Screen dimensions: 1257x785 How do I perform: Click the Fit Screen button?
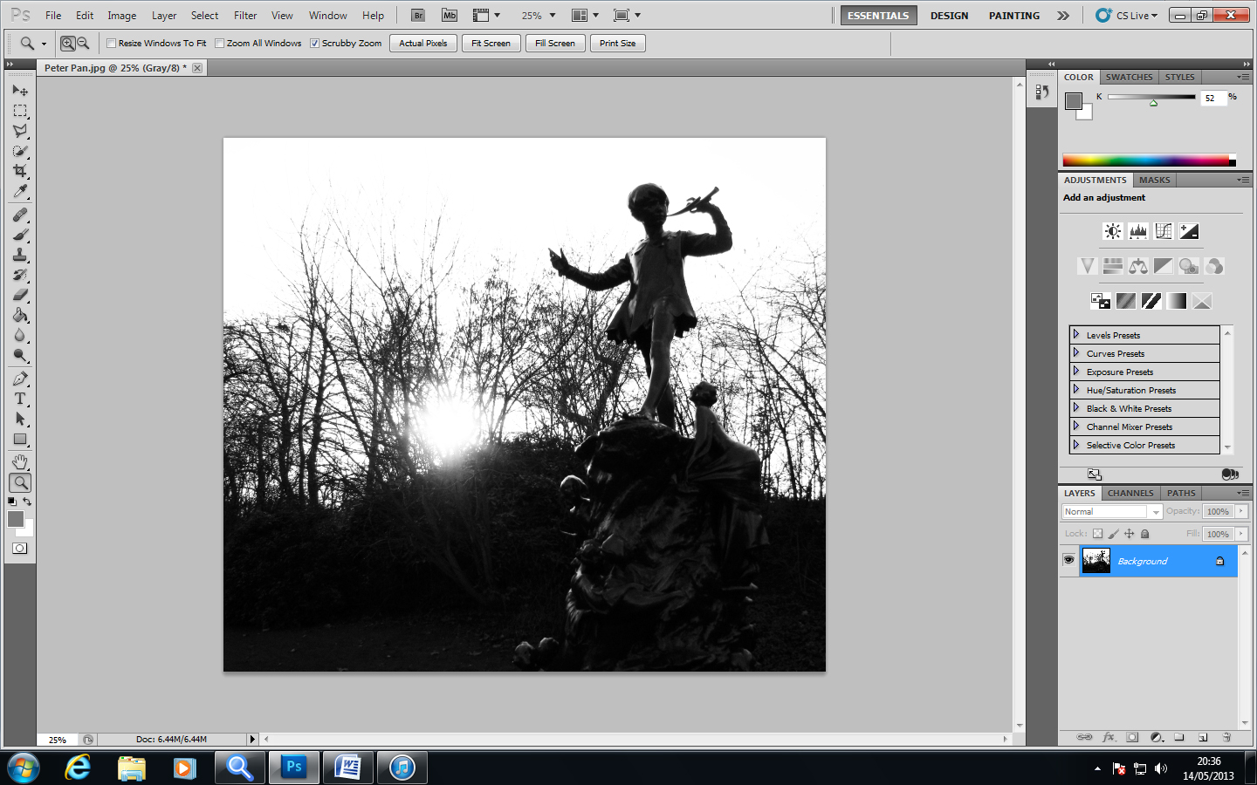(x=491, y=43)
